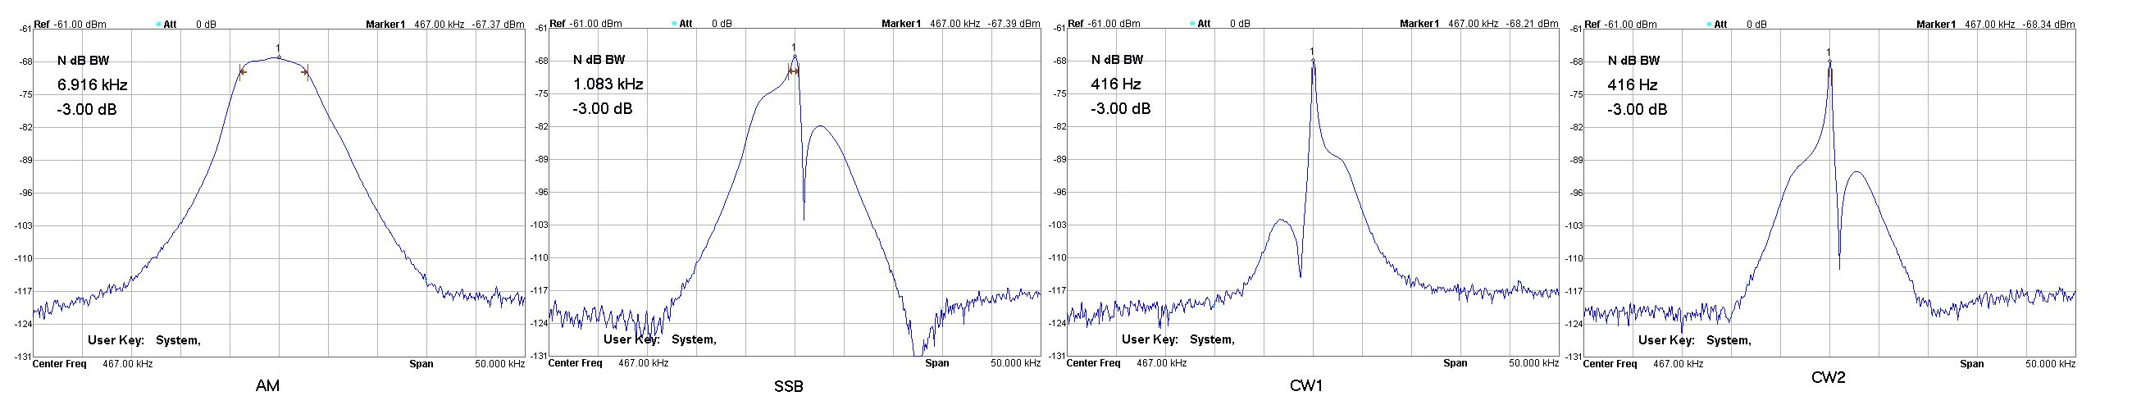This screenshot has height=405, width=2132.
Task: Click User Key System text in CW2 plot
Action: [1694, 340]
